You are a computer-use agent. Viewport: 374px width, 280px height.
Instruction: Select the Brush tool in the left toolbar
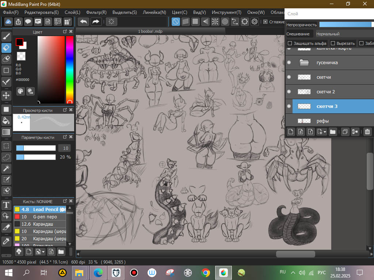[6, 37]
